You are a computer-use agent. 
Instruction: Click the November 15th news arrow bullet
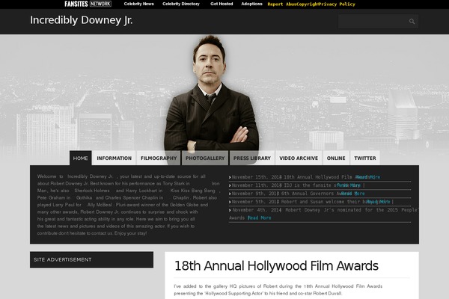230,177
